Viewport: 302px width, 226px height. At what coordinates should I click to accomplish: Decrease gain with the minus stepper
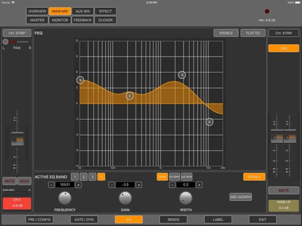[112, 185]
